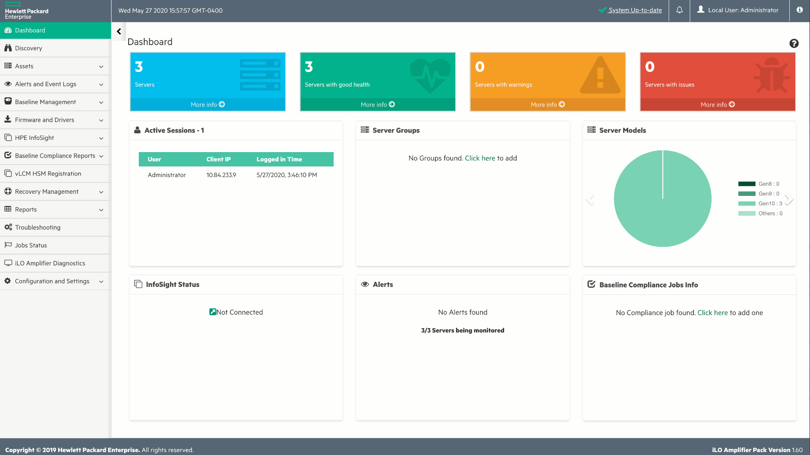Click the Troubleshooting gears icon
This screenshot has height=455, width=810.
8,227
